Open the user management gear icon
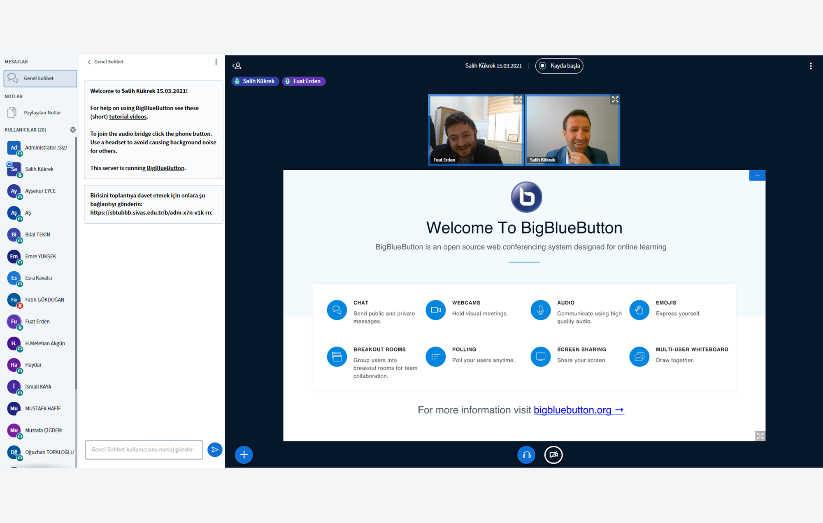The image size is (823, 523). (x=73, y=130)
